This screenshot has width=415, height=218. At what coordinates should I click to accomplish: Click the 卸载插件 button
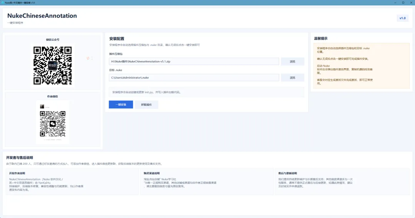[x=146, y=105]
